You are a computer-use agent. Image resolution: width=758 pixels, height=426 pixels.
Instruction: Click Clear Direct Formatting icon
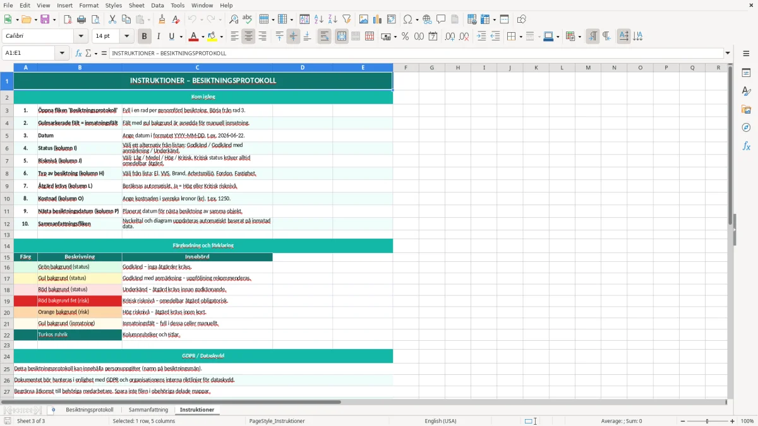176,20
